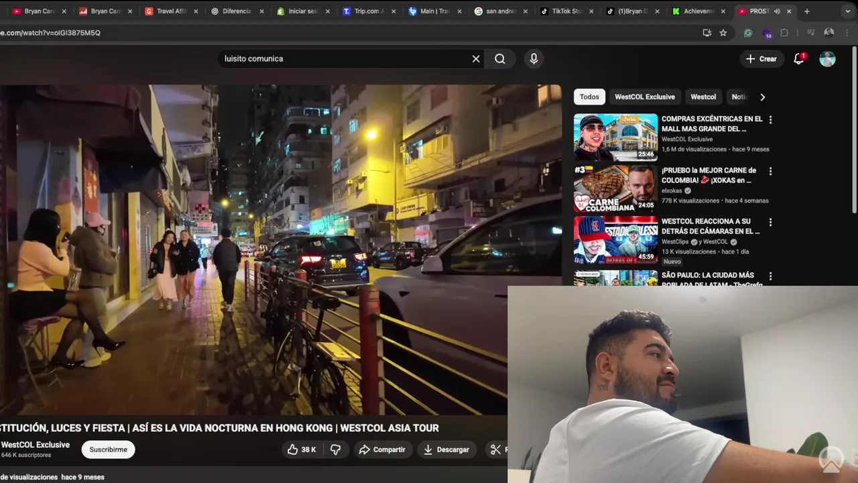Click the '646 K suscriptores' text
This screenshot has width=858, height=483.
coord(26,455)
